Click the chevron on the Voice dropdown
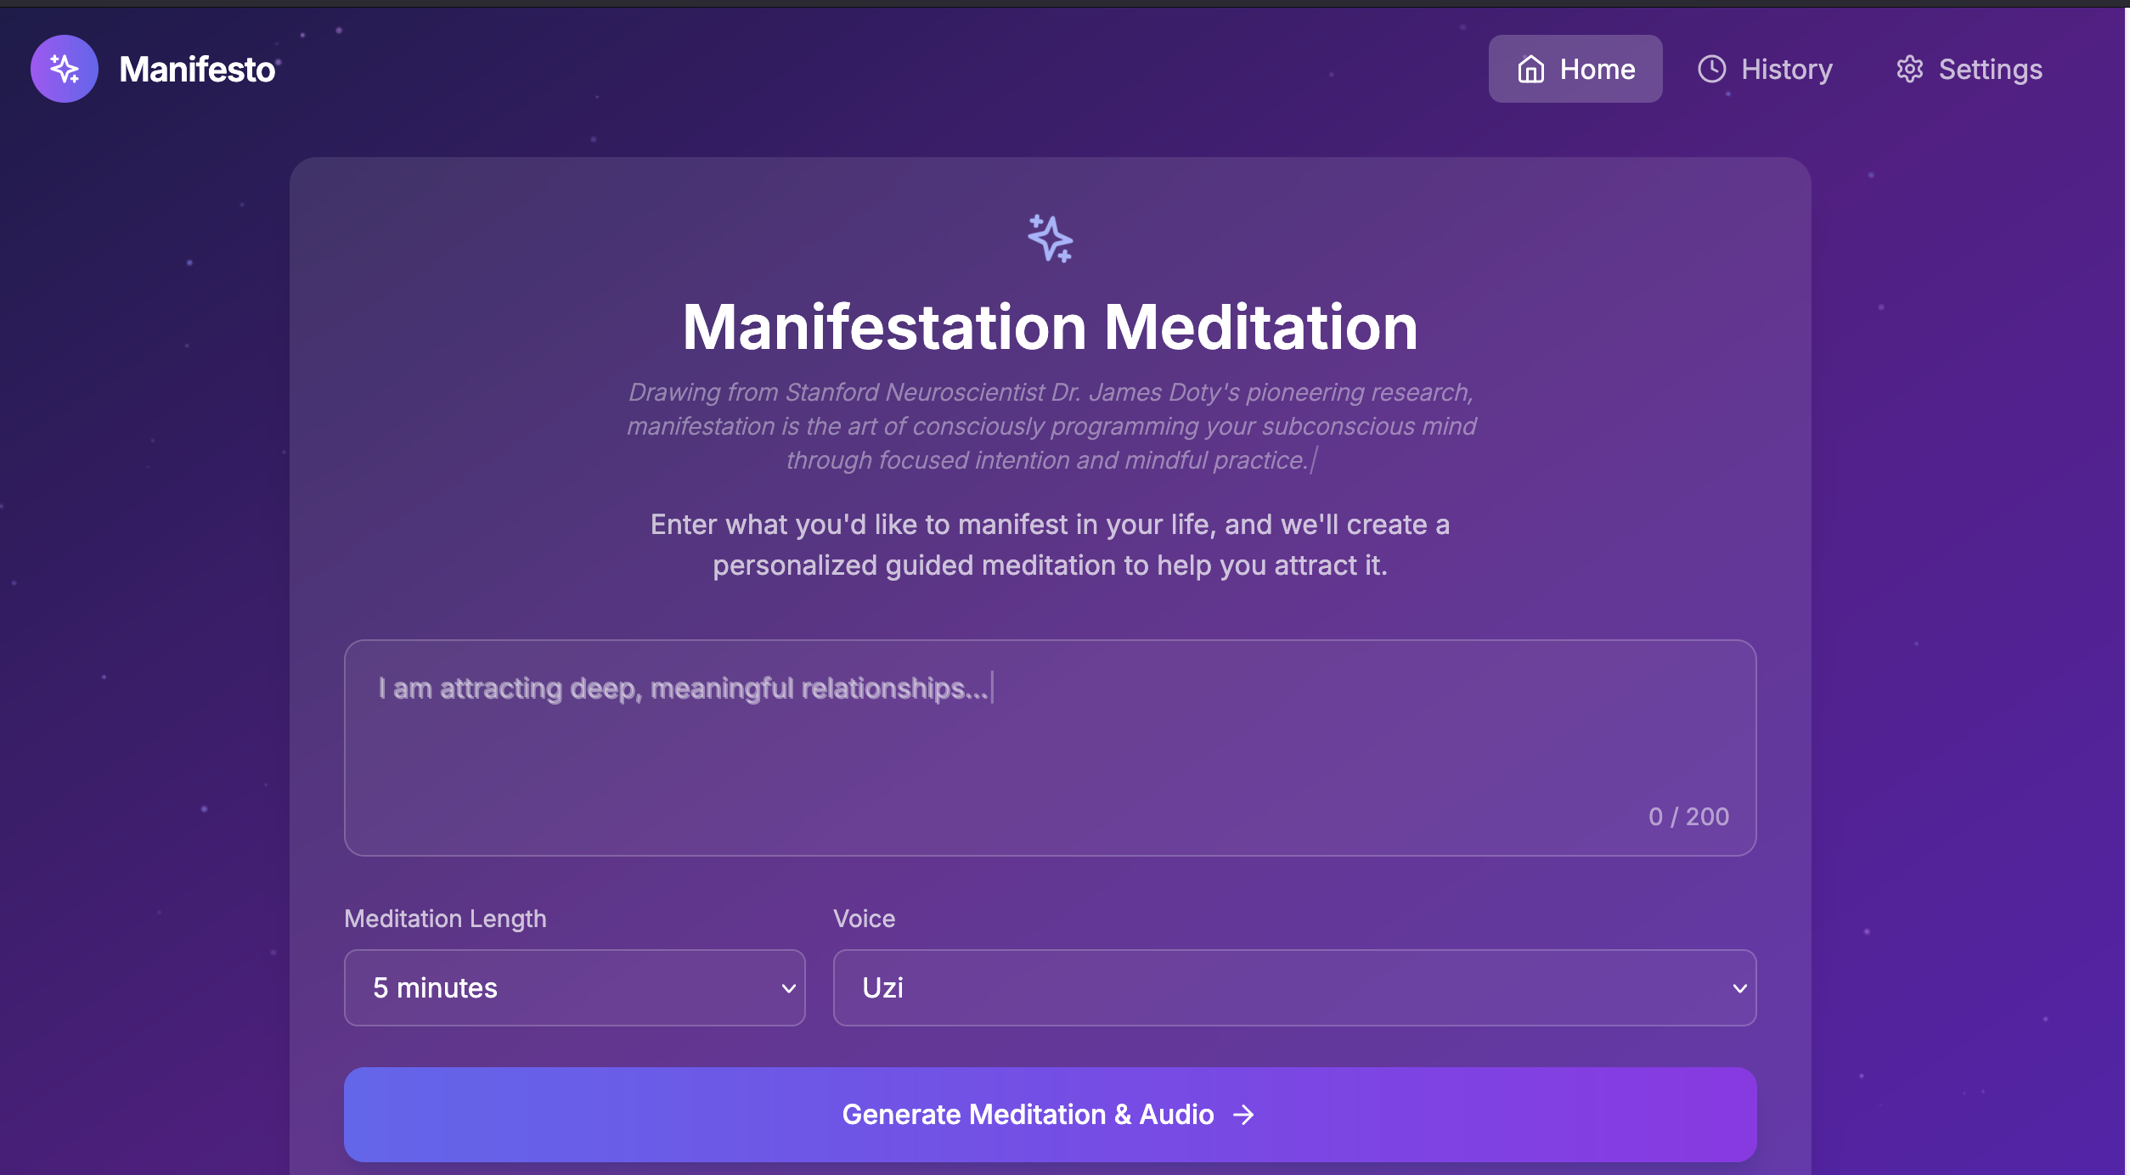Image resolution: width=2130 pixels, height=1175 pixels. [x=1739, y=988]
